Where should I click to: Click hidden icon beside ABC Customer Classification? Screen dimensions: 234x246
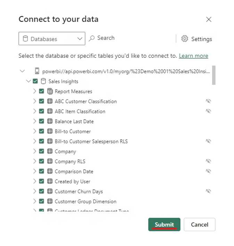208,101
